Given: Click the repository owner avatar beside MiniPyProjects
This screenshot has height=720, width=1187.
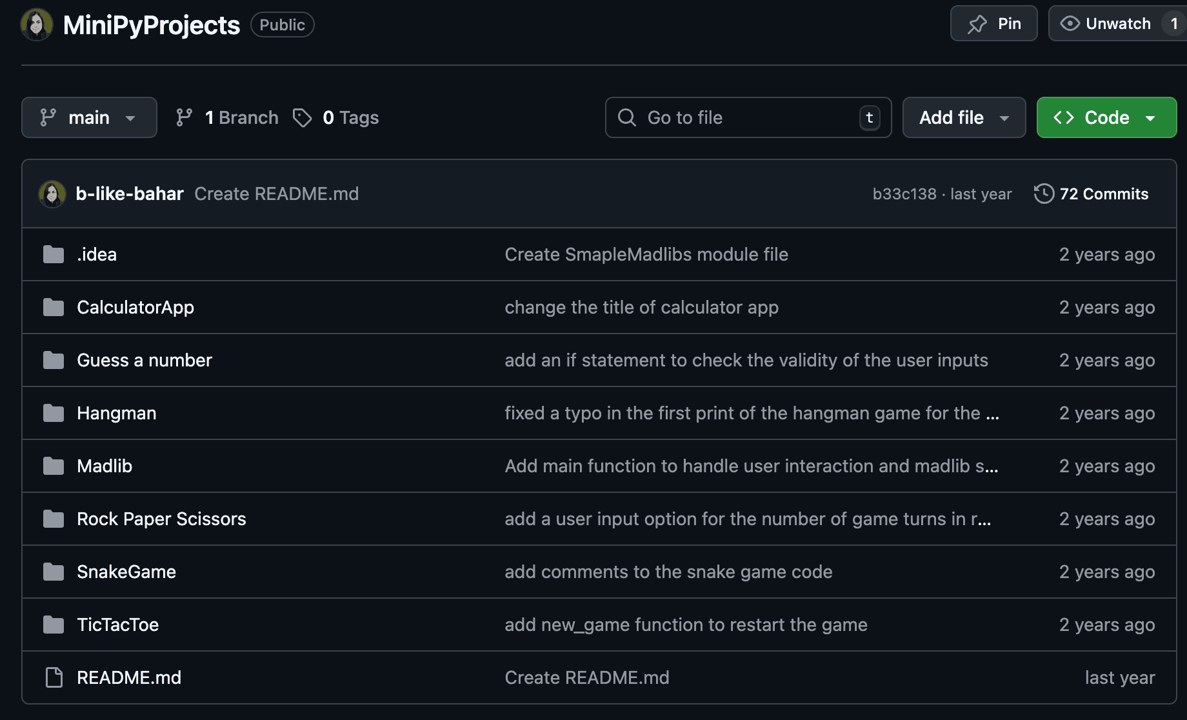Looking at the screenshot, I should 37,25.
